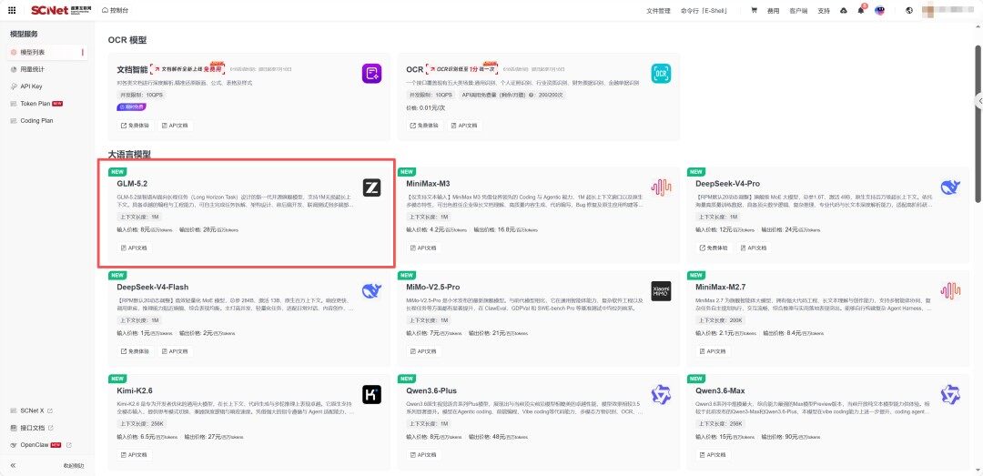Viewport: 983px width, 476px height.
Task: Click the globe language icon
Action: click(909, 11)
